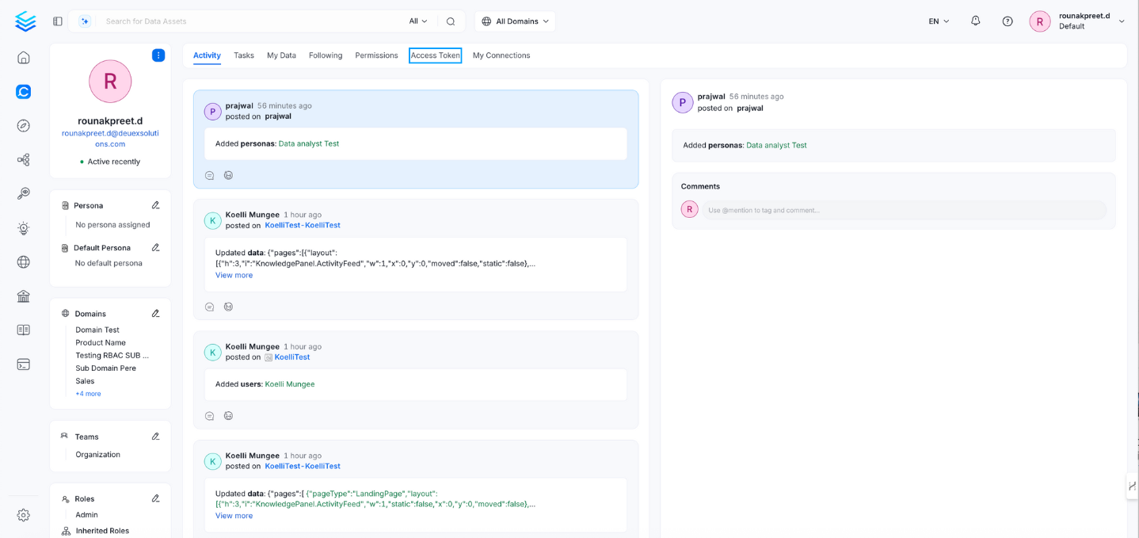Open the blue three-dot menu near profile avatar
This screenshot has width=1139, height=538.
tap(158, 55)
